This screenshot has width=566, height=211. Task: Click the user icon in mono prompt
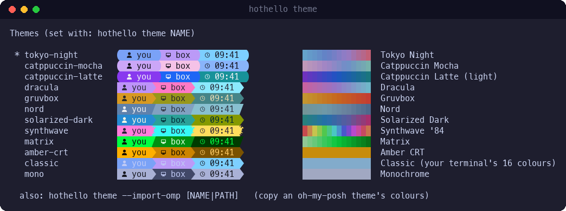124,174
